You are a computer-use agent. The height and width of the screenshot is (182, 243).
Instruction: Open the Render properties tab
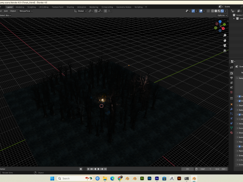pyautogui.click(x=231, y=73)
